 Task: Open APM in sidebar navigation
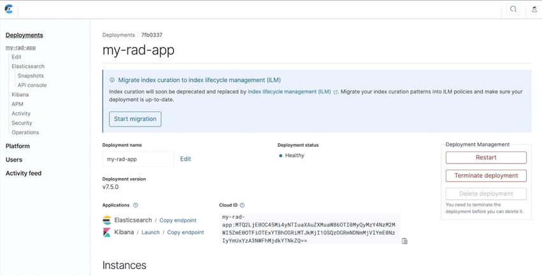tap(17, 104)
